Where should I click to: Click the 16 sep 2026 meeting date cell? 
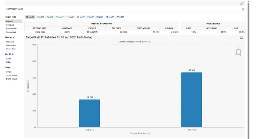tap(40, 32)
